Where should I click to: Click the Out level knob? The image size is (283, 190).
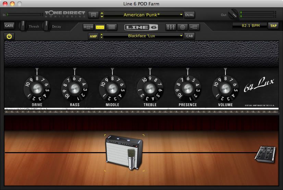233,14
